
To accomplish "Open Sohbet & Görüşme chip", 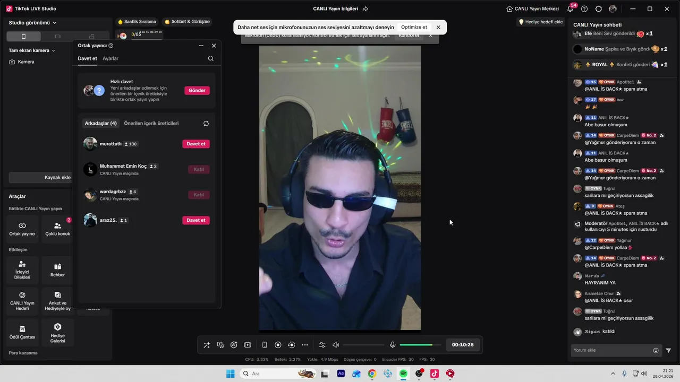I will pyautogui.click(x=187, y=22).
